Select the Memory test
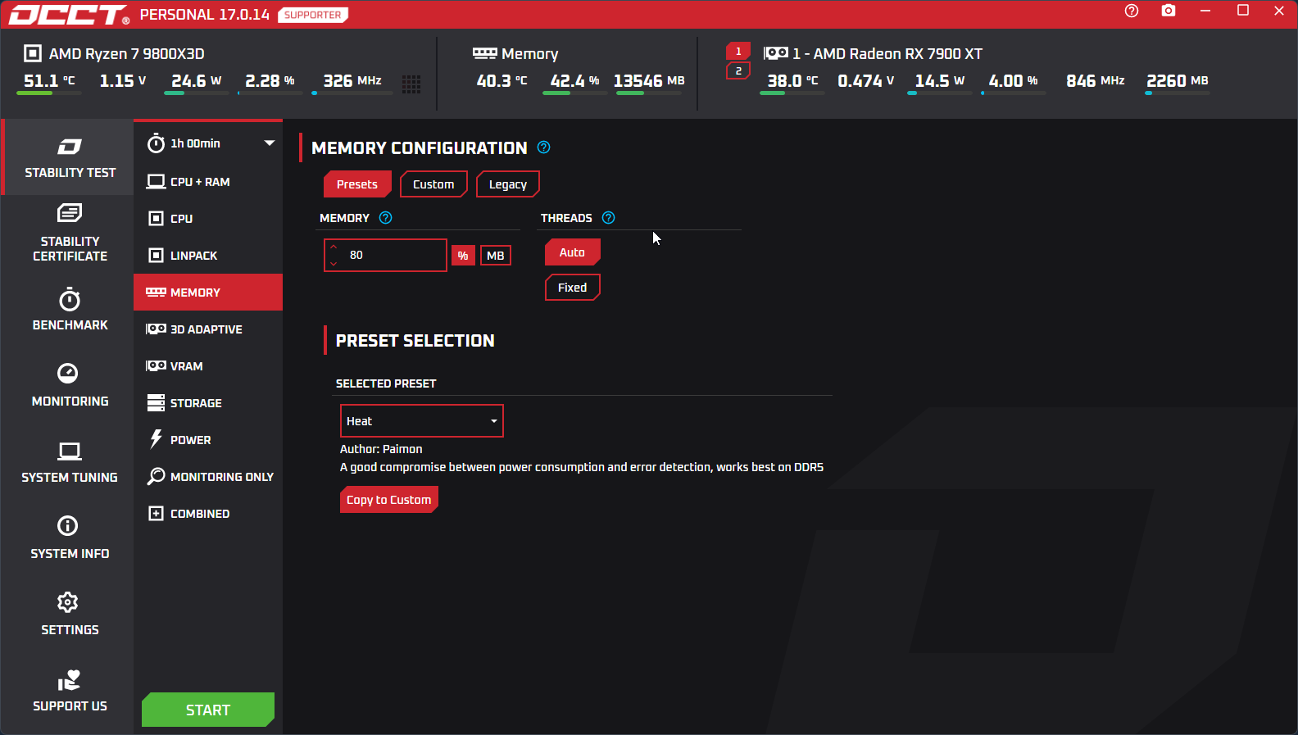 point(208,293)
